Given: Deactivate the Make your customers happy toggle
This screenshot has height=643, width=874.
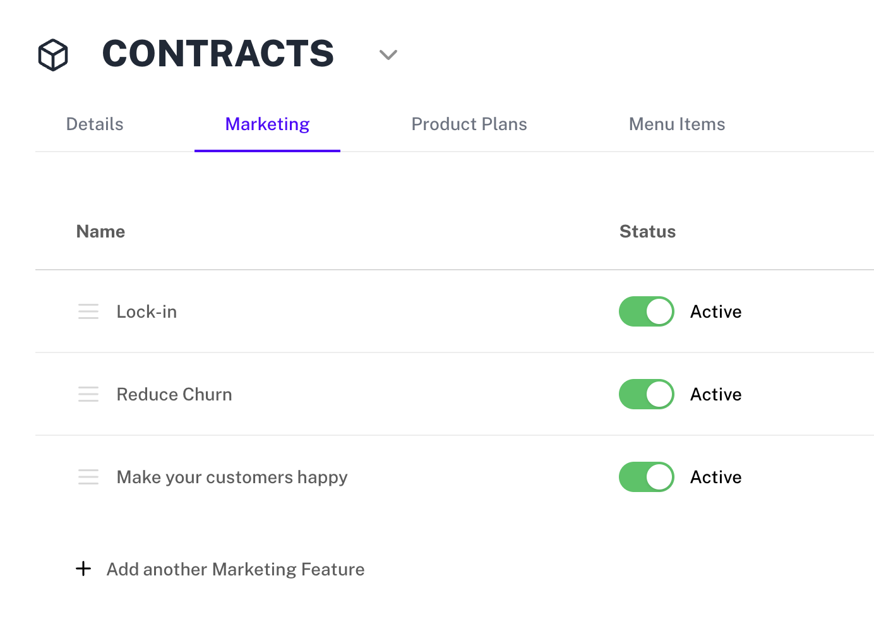Looking at the screenshot, I should click(646, 477).
